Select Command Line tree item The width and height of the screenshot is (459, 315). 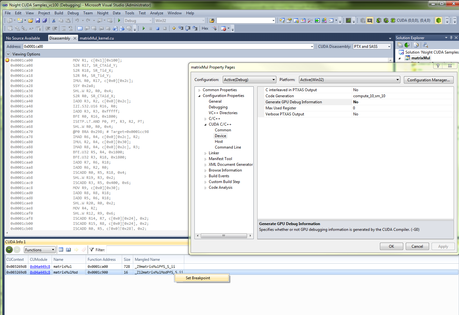click(x=228, y=147)
